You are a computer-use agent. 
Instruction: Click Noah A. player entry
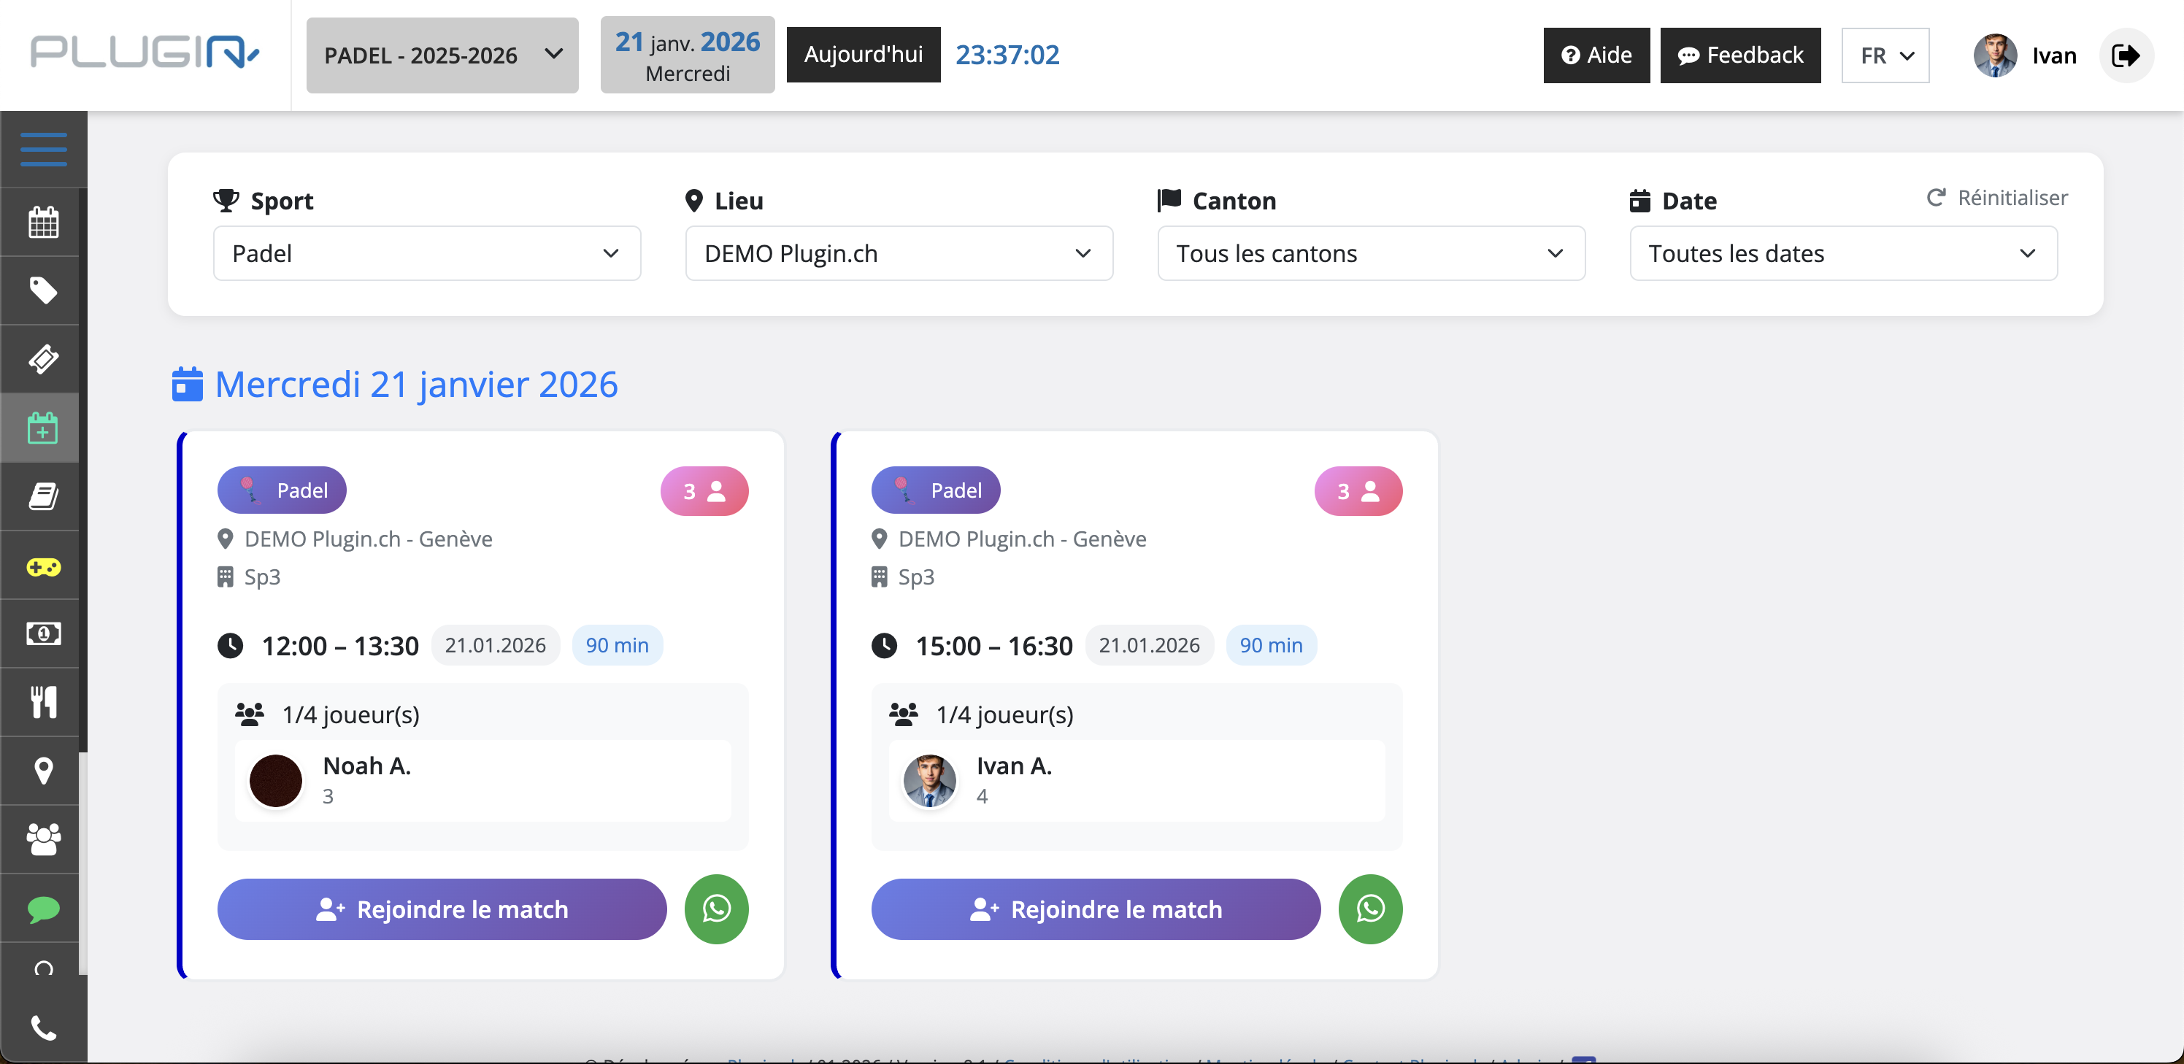coord(482,780)
